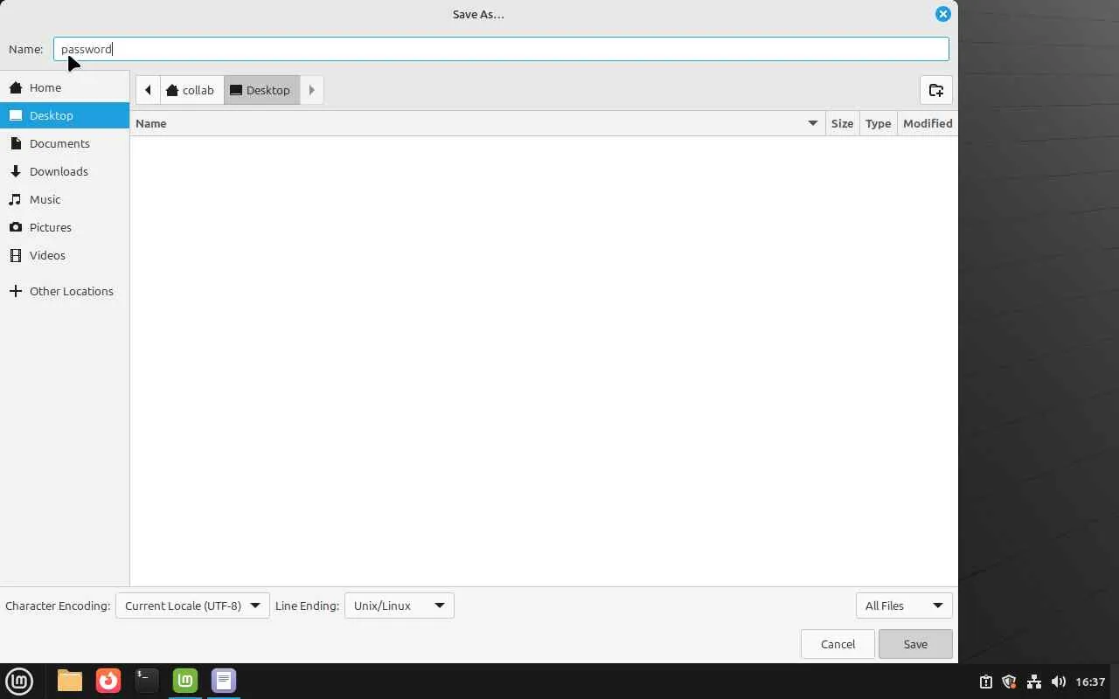
Task: Select the Desktop breadcrumb button
Action: (261, 90)
